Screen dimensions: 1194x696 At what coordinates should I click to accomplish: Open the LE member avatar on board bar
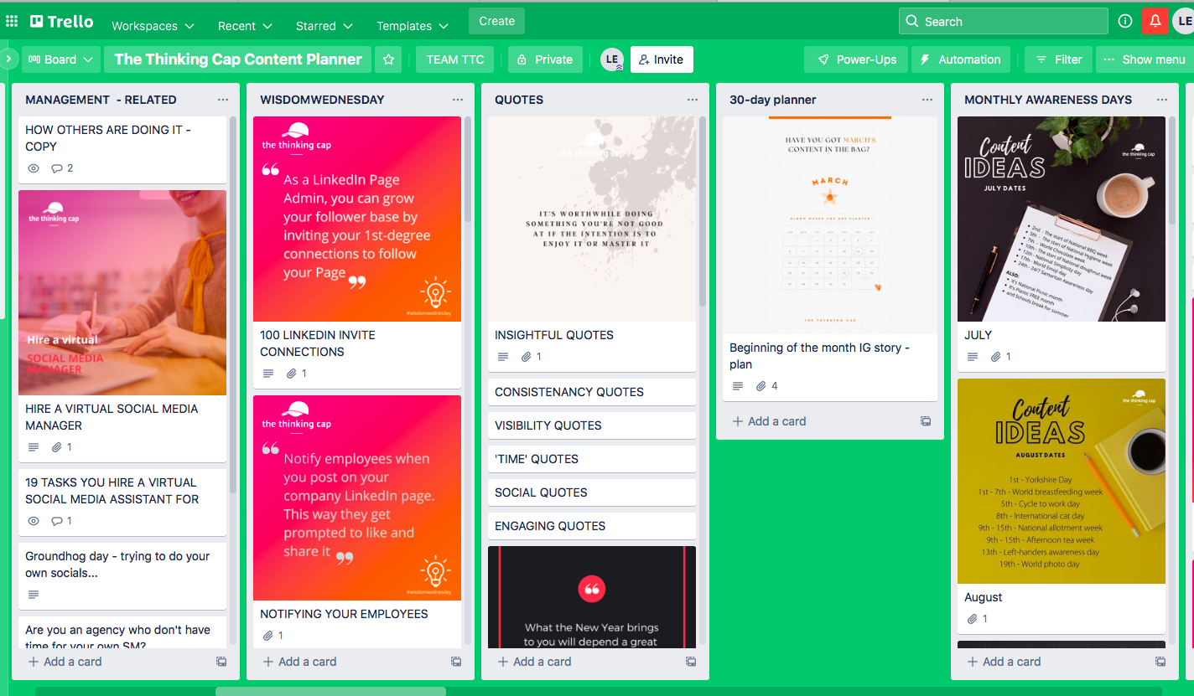[612, 59]
